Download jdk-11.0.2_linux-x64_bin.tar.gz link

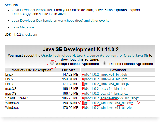pos(107,84)
